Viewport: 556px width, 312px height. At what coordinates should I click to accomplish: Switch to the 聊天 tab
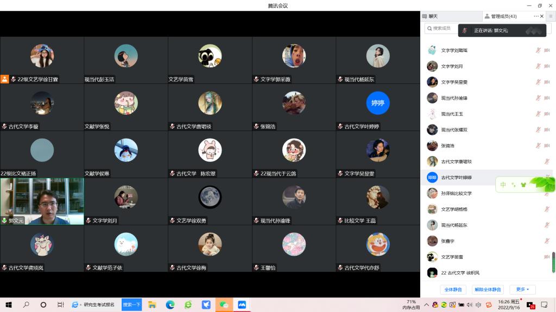[433, 16]
